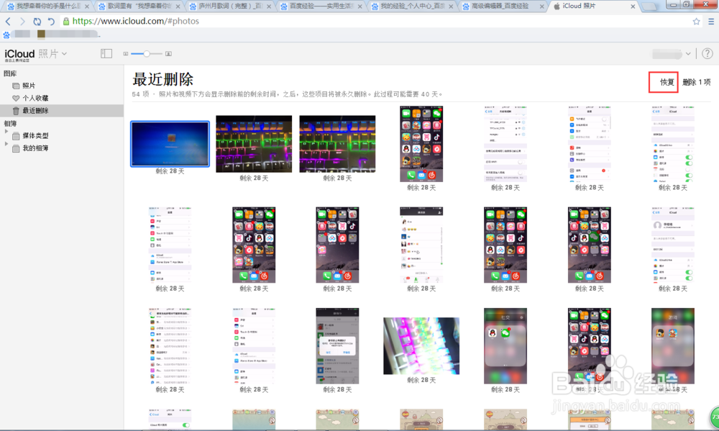Switch to 高级编辑器_百度经验 tab

[x=502, y=6]
